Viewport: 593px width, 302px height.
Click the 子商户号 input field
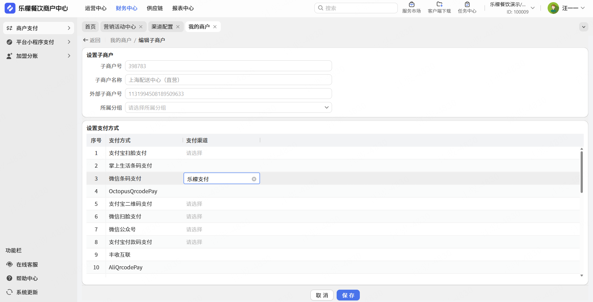[229, 66]
